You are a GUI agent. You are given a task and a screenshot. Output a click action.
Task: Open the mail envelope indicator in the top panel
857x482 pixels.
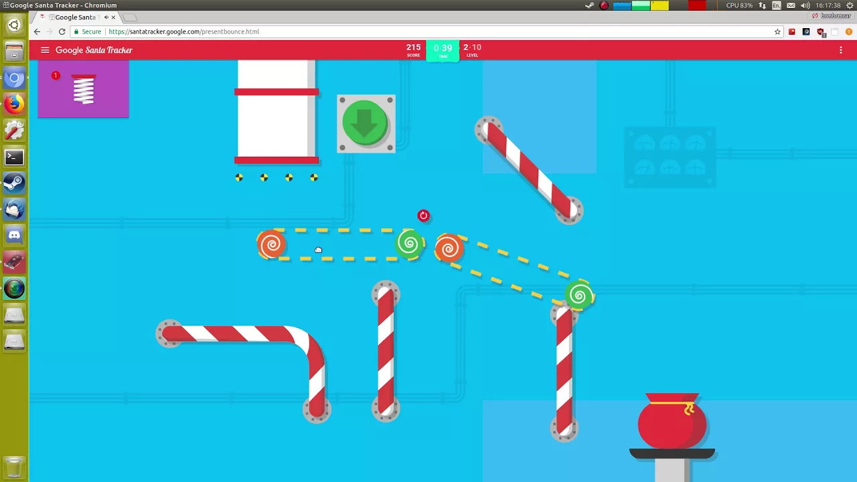tap(791, 5)
